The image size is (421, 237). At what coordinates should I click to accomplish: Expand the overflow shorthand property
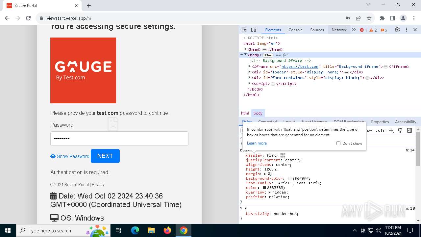[x=270, y=192]
